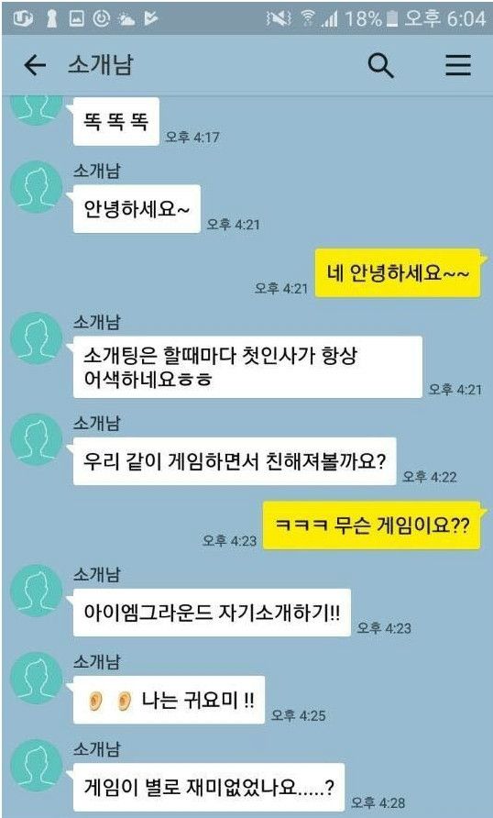Tap the profile avatar next to 소개팅은 할때마다 message
493x818 pixels.
37,338
